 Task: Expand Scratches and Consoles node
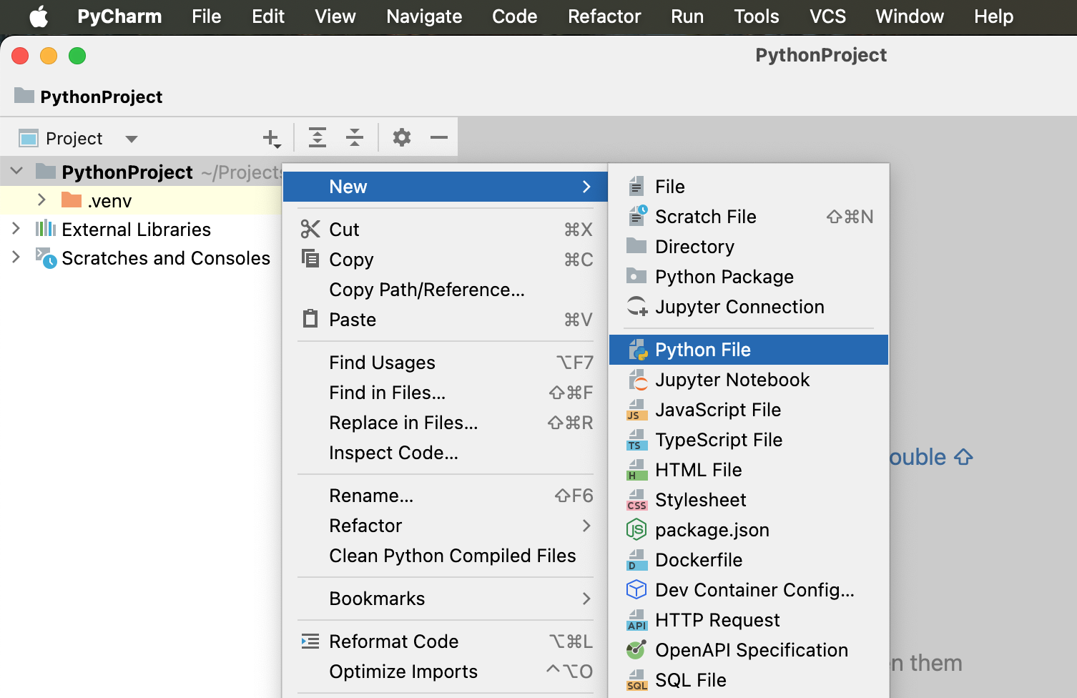coord(16,257)
